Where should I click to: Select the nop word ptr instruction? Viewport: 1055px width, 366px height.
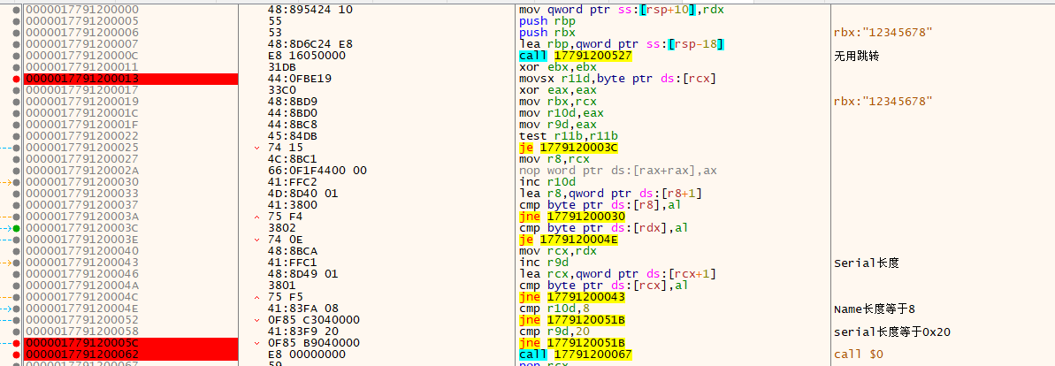(617, 171)
